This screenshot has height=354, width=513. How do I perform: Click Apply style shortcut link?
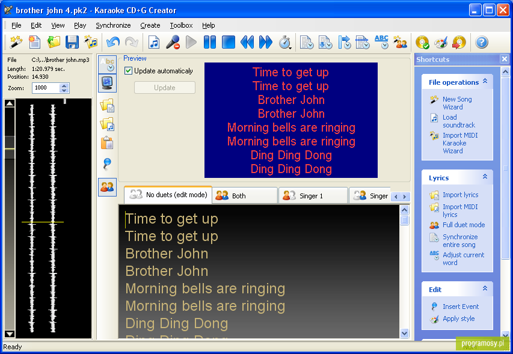click(459, 319)
